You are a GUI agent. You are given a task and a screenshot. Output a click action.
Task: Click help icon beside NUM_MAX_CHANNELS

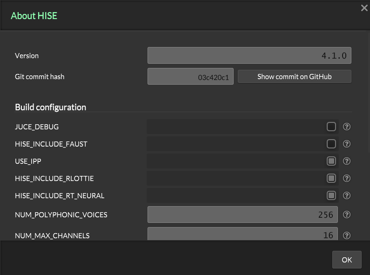(346, 235)
